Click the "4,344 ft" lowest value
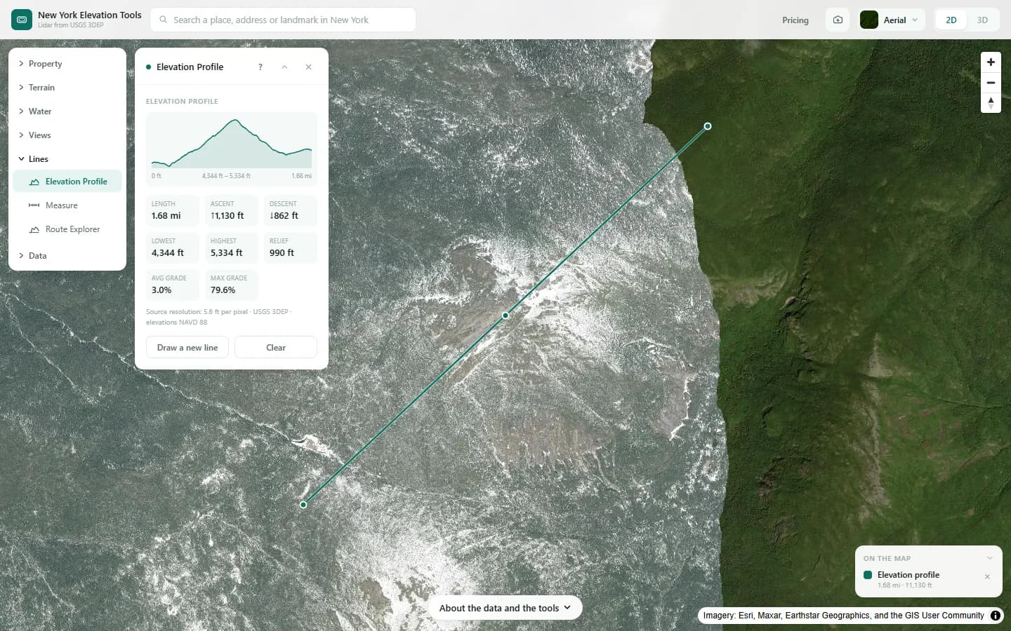The width and height of the screenshot is (1011, 631). 168,253
